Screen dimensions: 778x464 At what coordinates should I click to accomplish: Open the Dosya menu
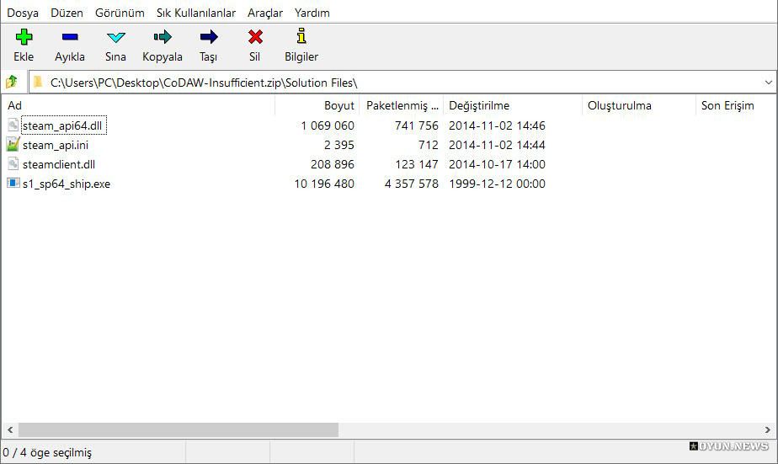[x=23, y=13]
